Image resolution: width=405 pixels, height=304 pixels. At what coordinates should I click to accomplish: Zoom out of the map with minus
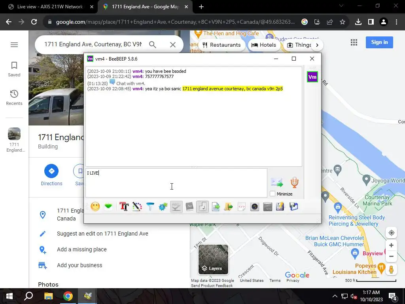pyautogui.click(x=391, y=256)
